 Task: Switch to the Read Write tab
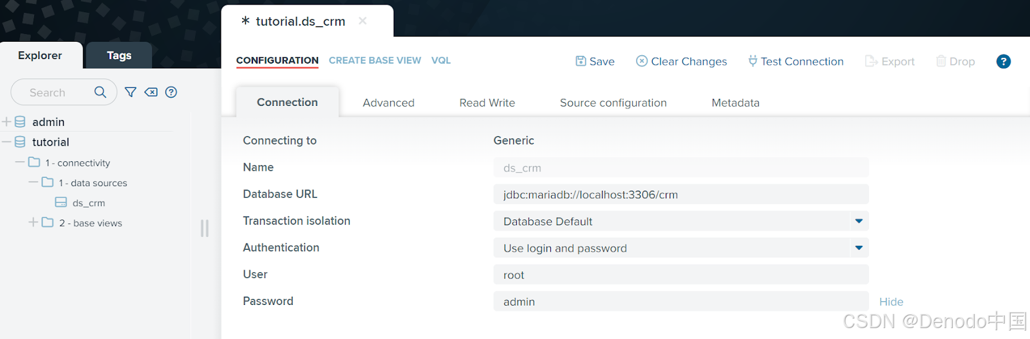point(487,103)
